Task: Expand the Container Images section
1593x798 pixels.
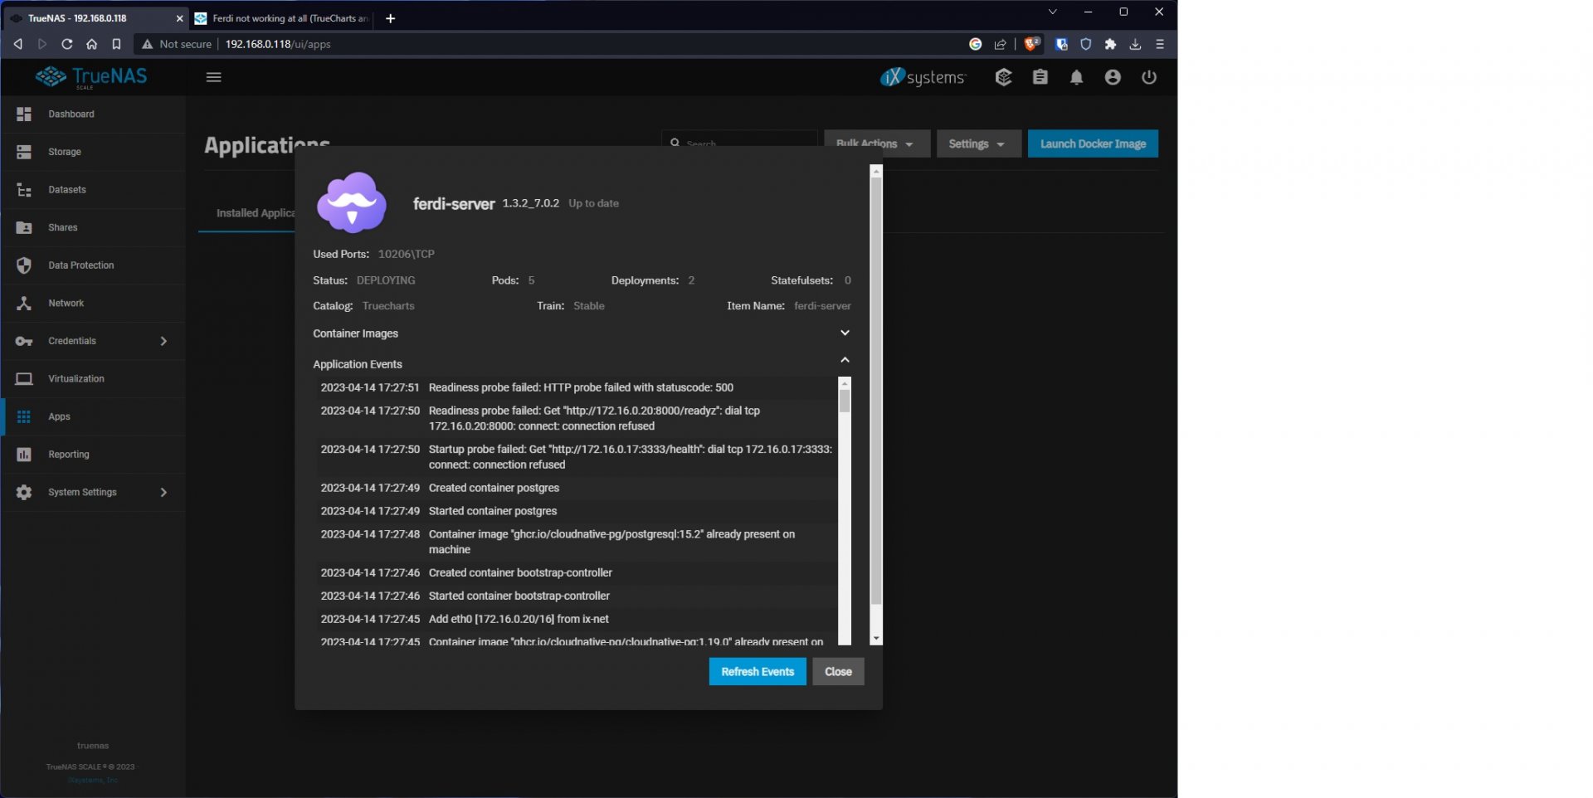Action: pyautogui.click(x=845, y=333)
